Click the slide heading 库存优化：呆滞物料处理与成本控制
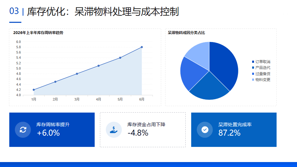This screenshot has width=297, height=167. click(x=103, y=11)
